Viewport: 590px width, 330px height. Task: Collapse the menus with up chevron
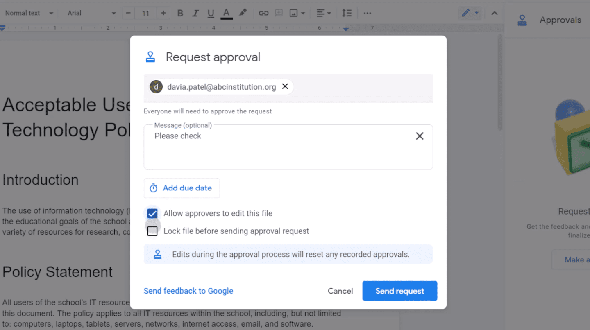pyautogui.click(x=495, y=13)
